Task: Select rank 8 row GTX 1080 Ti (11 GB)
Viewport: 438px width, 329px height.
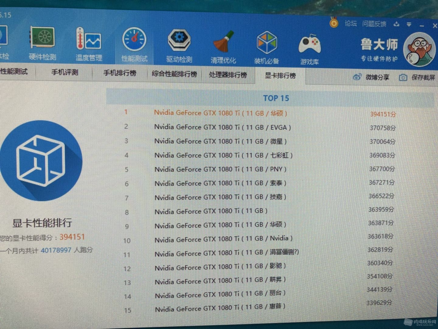Action: [260, 211]
